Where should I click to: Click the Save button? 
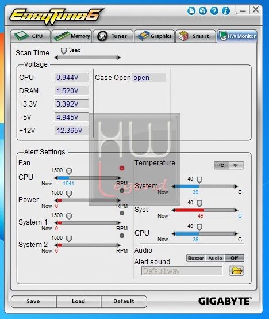click(33, 301)
